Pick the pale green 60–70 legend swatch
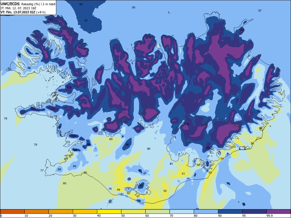291x218 pixels. [x=157, y=212]
